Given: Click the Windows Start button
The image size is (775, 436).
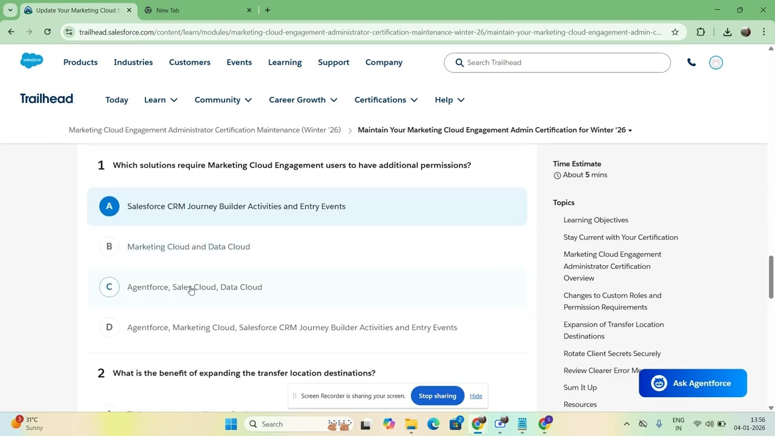Looking at the screenshot, I should coord(231,424).
